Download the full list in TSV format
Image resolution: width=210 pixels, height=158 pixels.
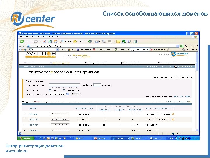pyautogui.click(x=176, y=97)
